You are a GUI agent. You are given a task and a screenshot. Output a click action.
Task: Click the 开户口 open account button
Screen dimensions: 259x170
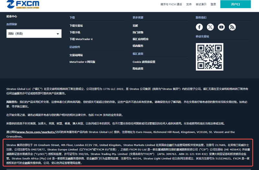235,4
